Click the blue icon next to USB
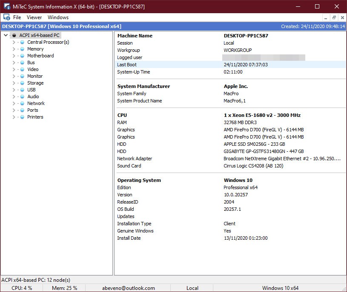 click(22, 90)
